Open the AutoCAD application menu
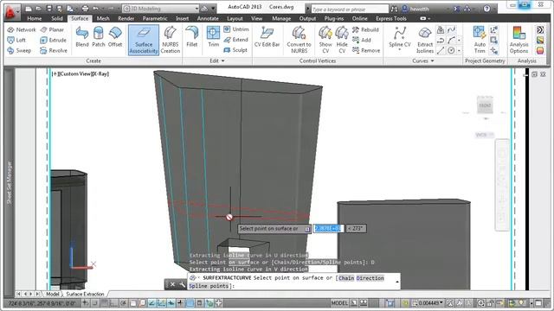This screenshot has height=311, width=554. [11, 13]
